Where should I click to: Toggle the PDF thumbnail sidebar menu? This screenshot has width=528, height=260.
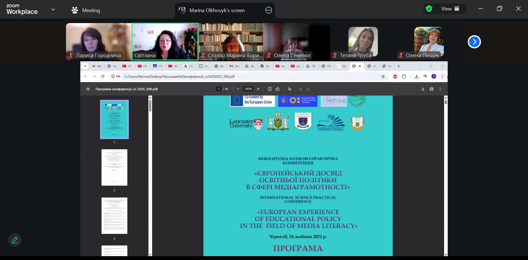(x=88, y=89)
